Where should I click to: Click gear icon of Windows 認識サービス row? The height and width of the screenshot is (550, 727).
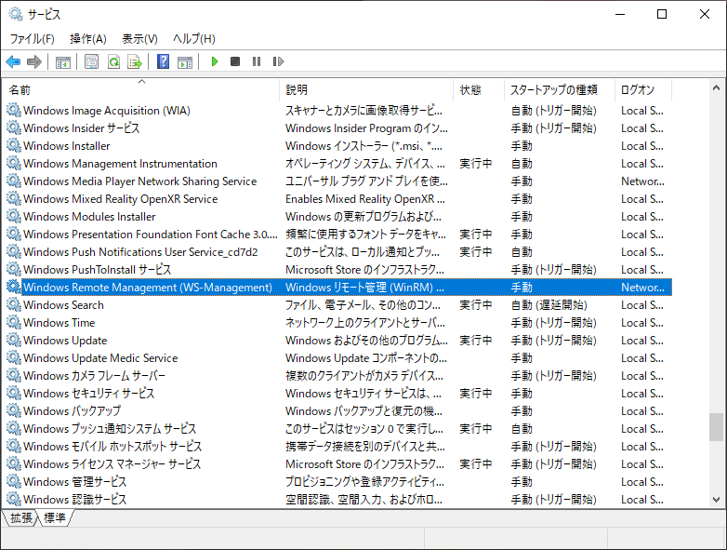[14, 499]
